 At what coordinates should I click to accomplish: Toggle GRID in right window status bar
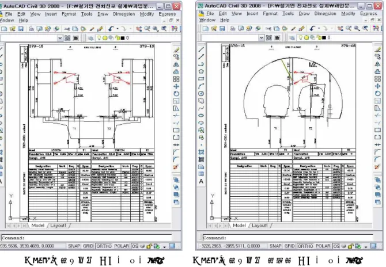pyautogui.click(x=289, y=246)
